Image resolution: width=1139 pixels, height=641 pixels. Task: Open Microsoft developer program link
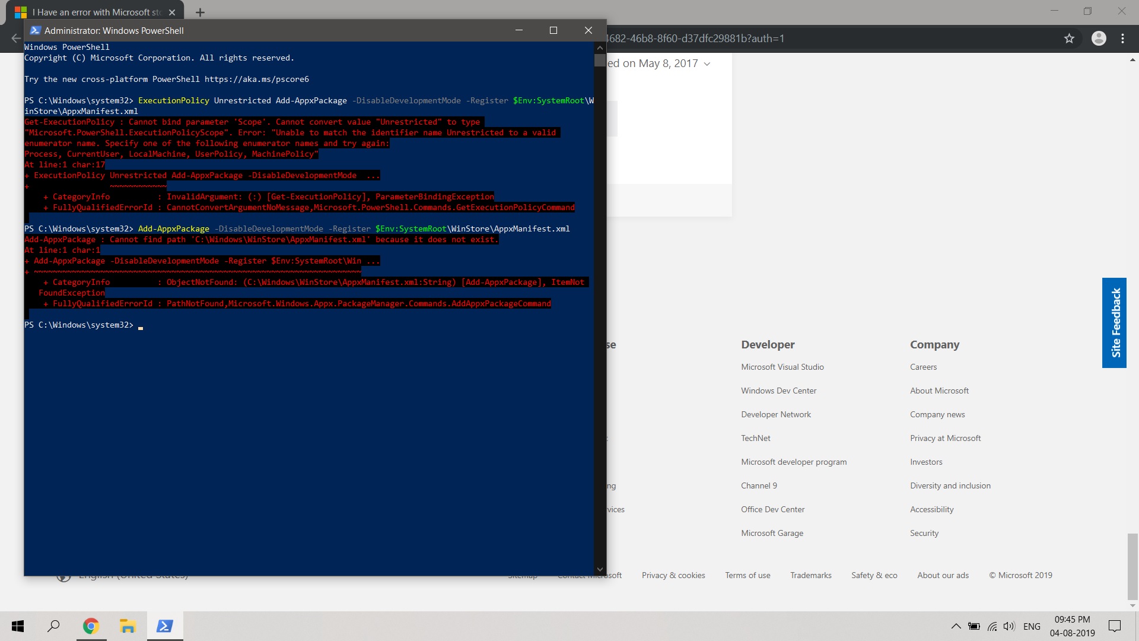point(794,462)
